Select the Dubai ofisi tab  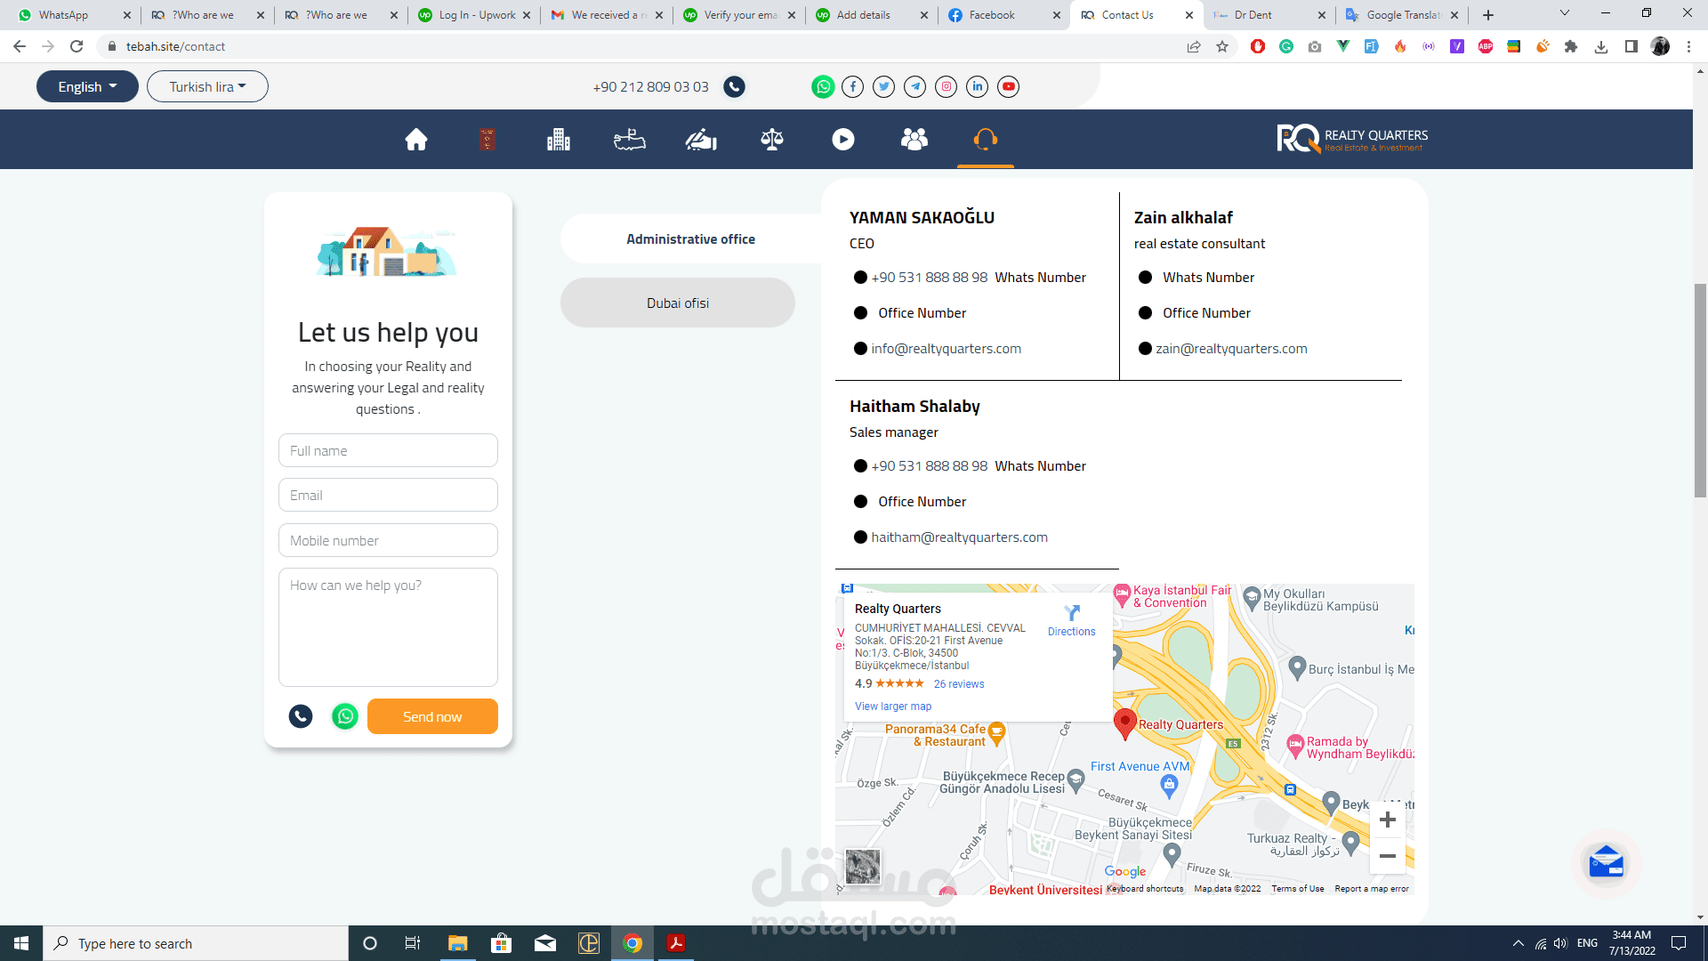coord(678,303)
